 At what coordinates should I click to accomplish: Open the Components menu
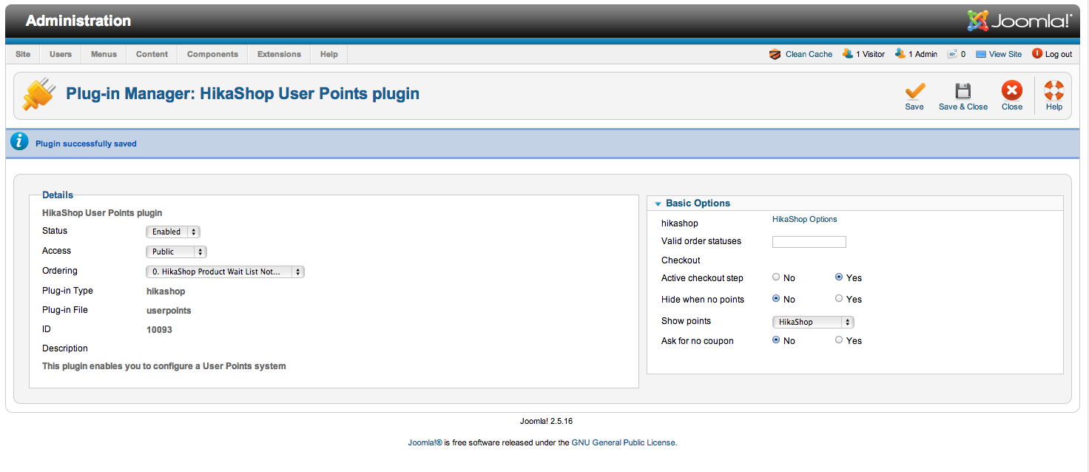pyautogui.click(x=212, y=54)
